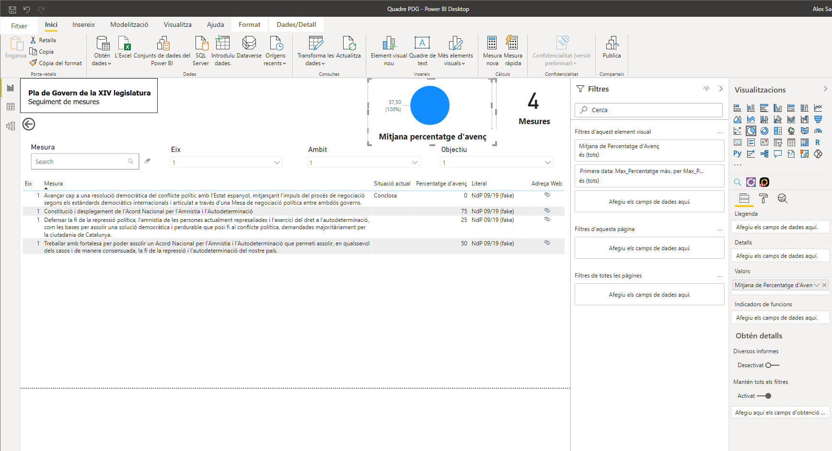Select the R script visual
Image resolution: width=832 pixels, height=451 pixels.
coord(818,142)
